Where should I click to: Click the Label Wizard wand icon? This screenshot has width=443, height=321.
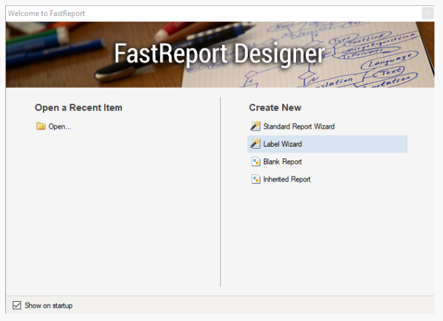click(255, 143)
